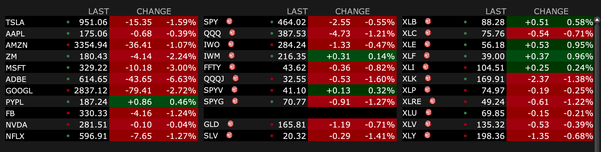Image resolution: width=601 pixels, height=152 pixels.
Task: Click the NT badge beside QQQ
Action: pos(232,33)
